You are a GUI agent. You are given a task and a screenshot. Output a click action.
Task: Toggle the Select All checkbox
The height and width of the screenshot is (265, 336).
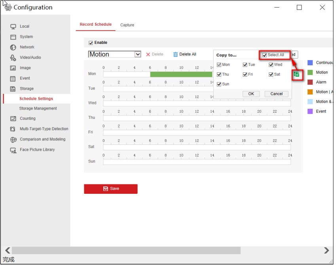coord(264,55)
